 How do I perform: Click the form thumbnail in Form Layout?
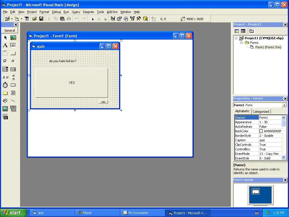pyautogui.click(x=256, y=191)
